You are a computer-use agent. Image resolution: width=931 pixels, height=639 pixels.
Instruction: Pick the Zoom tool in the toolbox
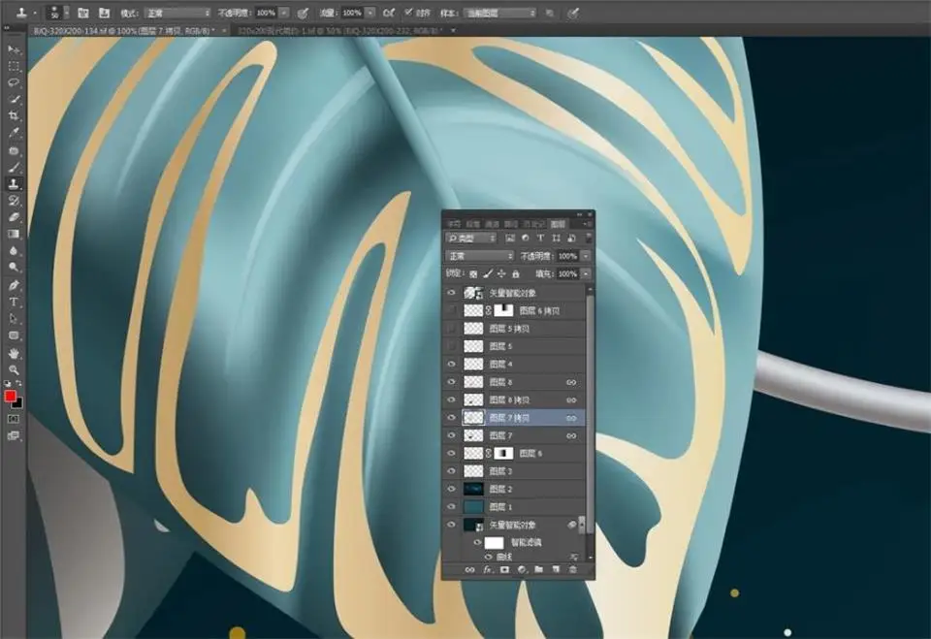pyautogui.click(x=15, y=369)
